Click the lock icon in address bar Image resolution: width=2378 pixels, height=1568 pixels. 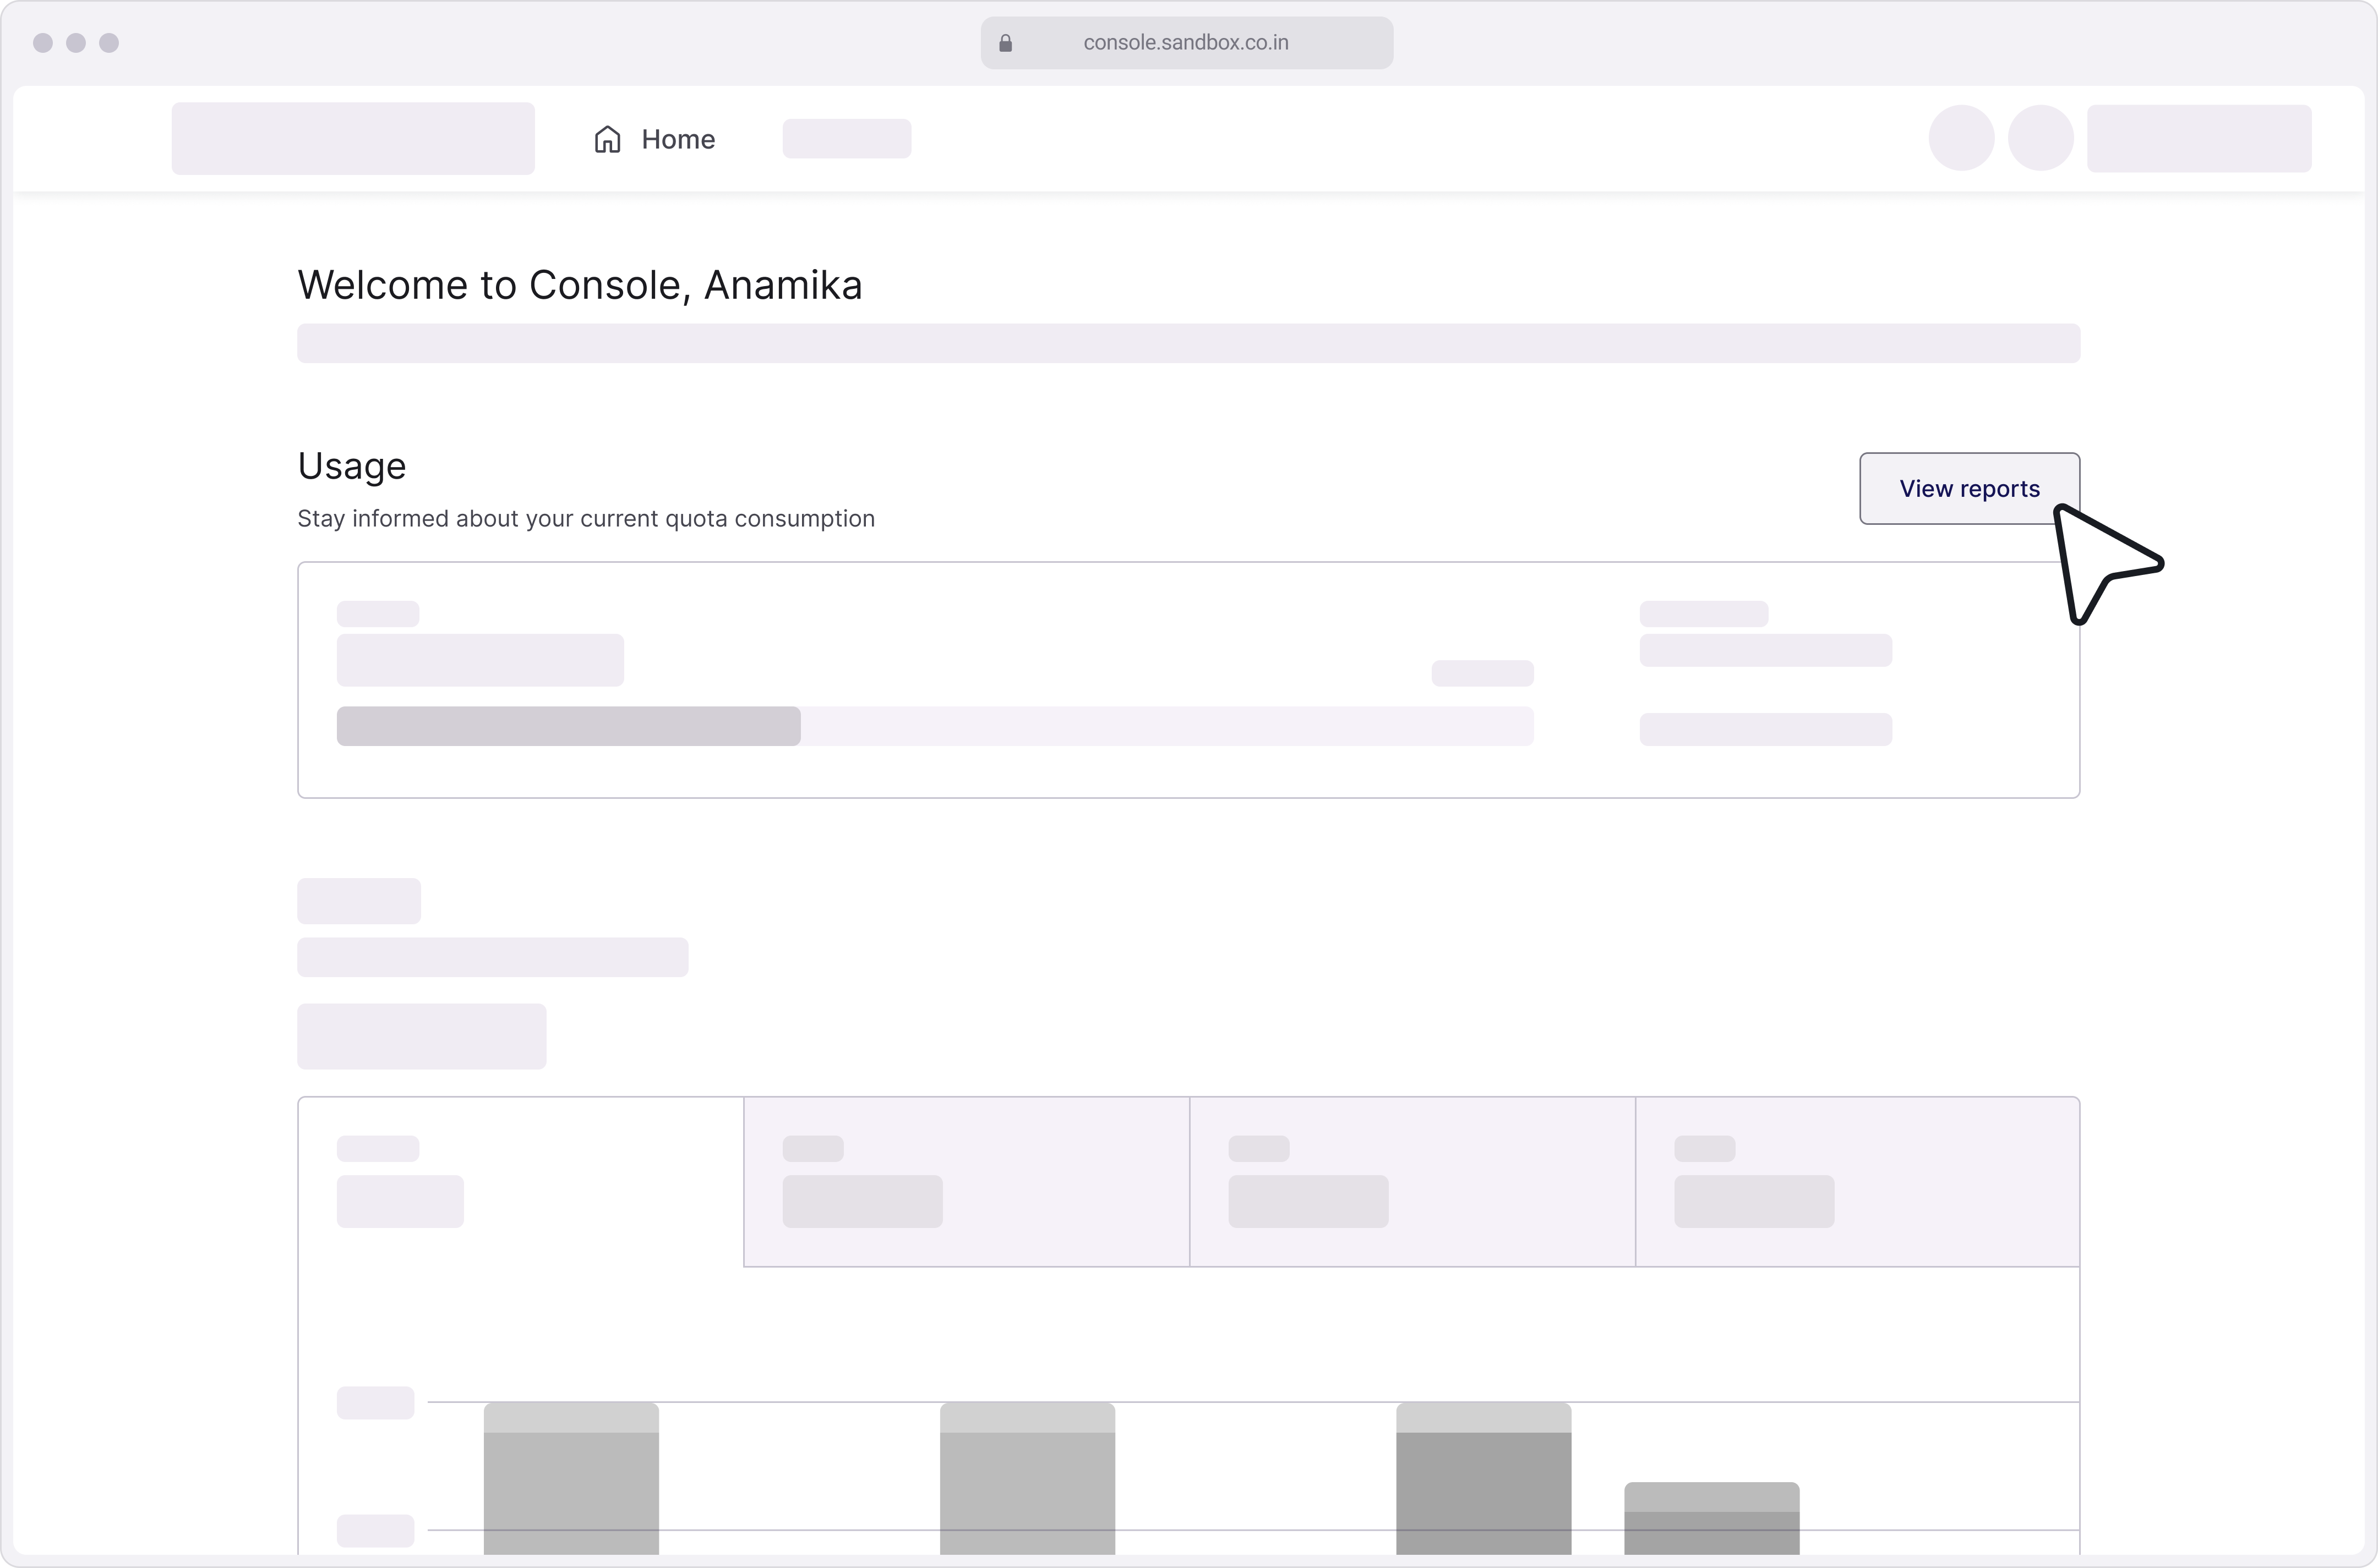pyautogui.click(x=1006, y=43)
